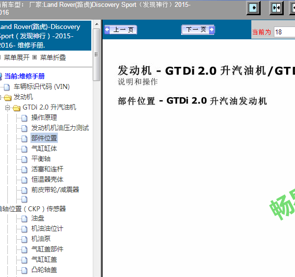Open 机油油位计 page
This screenshot has height=277, width=295.
(x=47, y=228)
